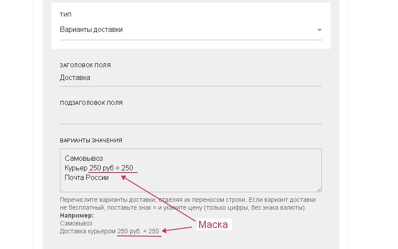The image size is (398, 249).
Task: Click the red arrowhead pointing at the textarea
Action: pos(124,176)
